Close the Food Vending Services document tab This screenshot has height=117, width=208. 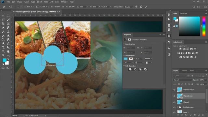59,12
